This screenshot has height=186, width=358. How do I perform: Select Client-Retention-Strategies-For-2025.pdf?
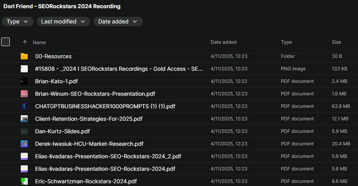[x=89, y=119]
